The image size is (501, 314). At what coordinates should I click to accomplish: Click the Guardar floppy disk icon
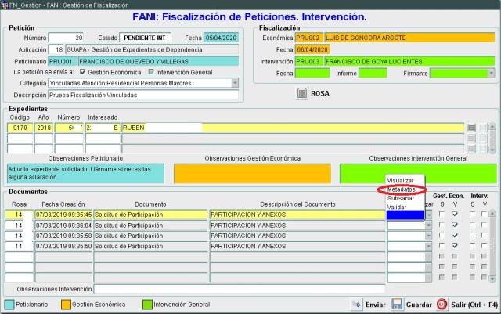[398, 304]
